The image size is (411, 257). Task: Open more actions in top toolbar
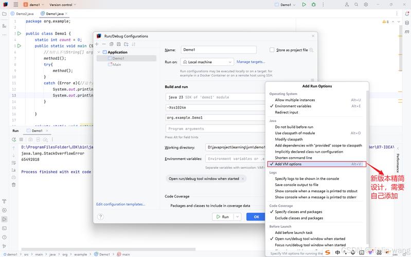pyautogui.click(x=323, y=5)
